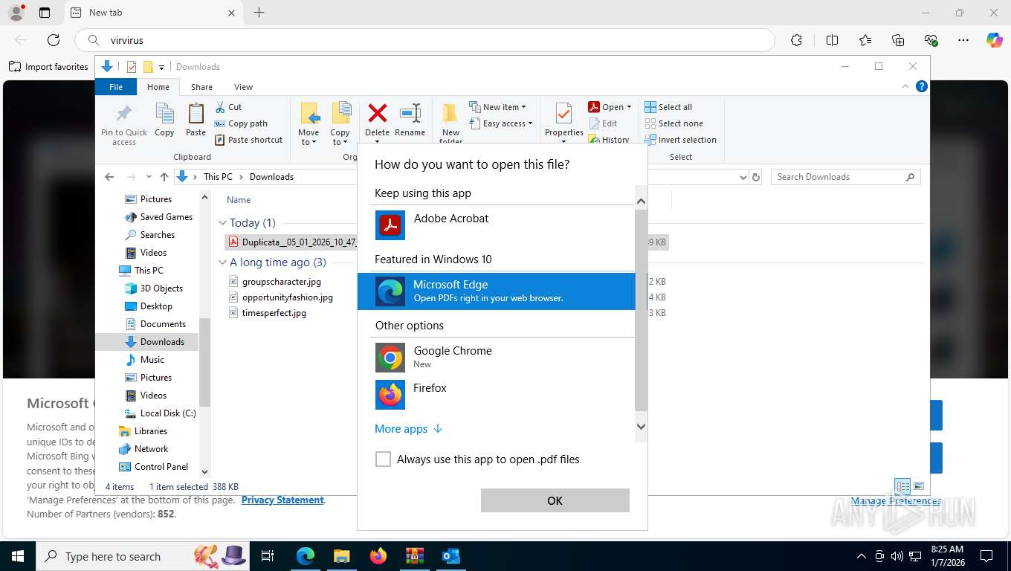The image size is (1011, 571).
Task: Click the Name column header
Action: pos(239,200)
